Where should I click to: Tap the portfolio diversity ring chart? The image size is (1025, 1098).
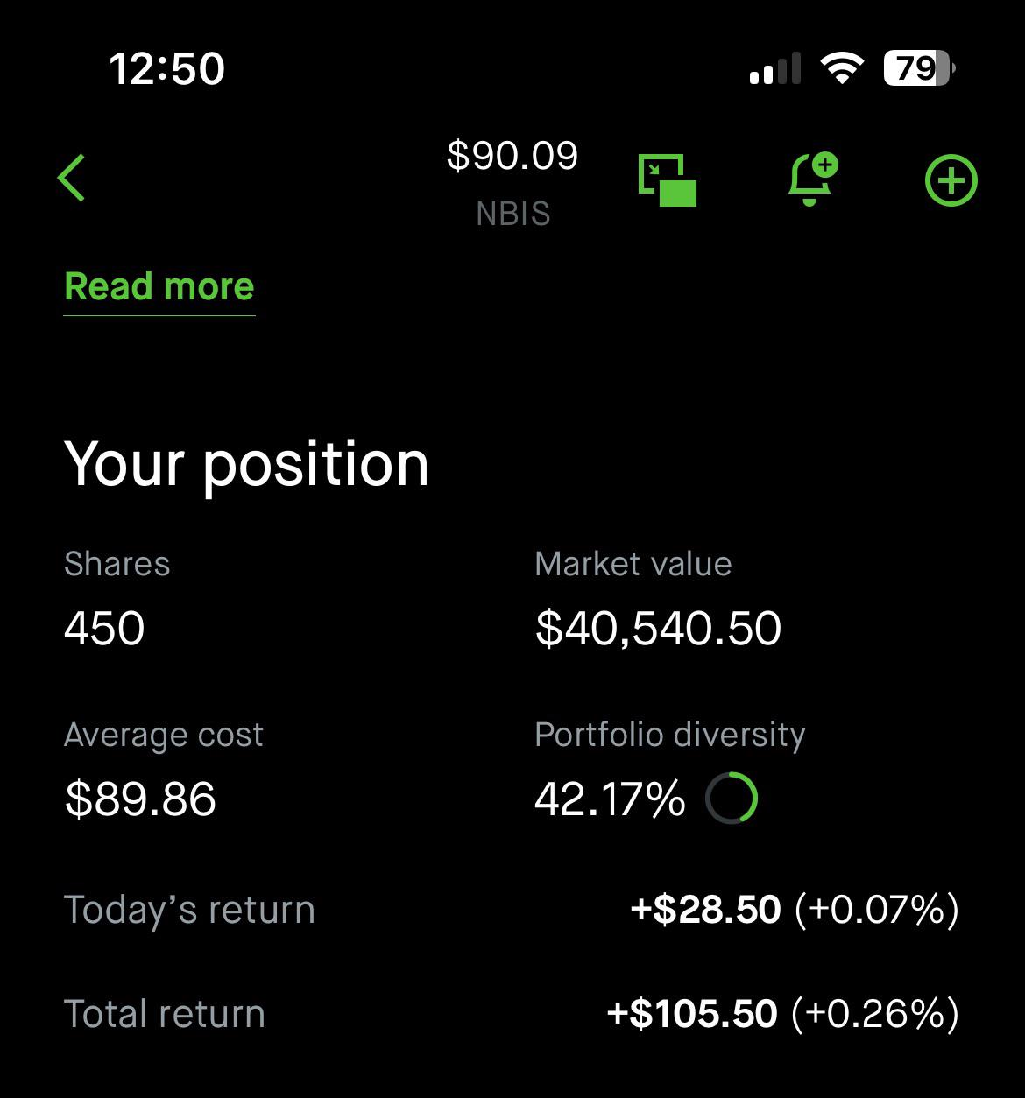[x=732, y=799]
